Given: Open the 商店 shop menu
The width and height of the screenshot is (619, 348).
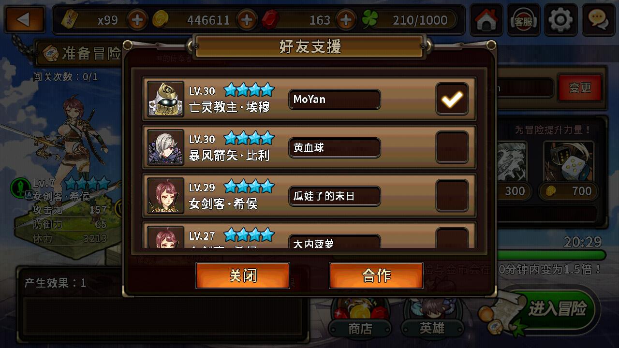Looking at the screenshot, I should [x=360, y=319].
